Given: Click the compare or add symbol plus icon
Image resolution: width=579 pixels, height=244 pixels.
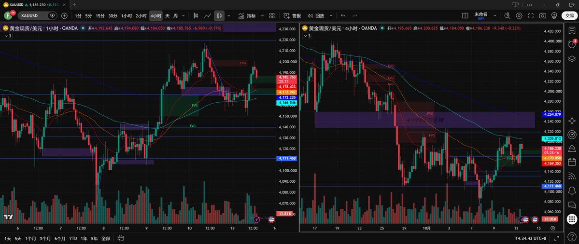Looking at the screenshot, I should pyautogui.click(x=64, y=16).
